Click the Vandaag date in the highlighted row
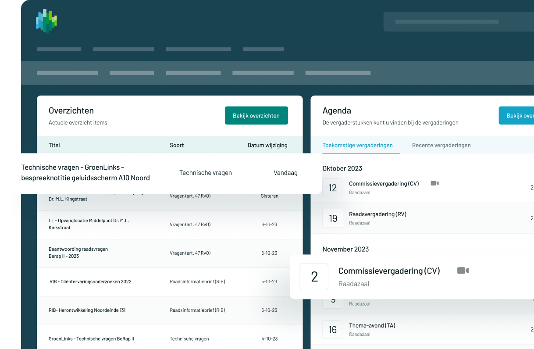 [x=285, y=173]
